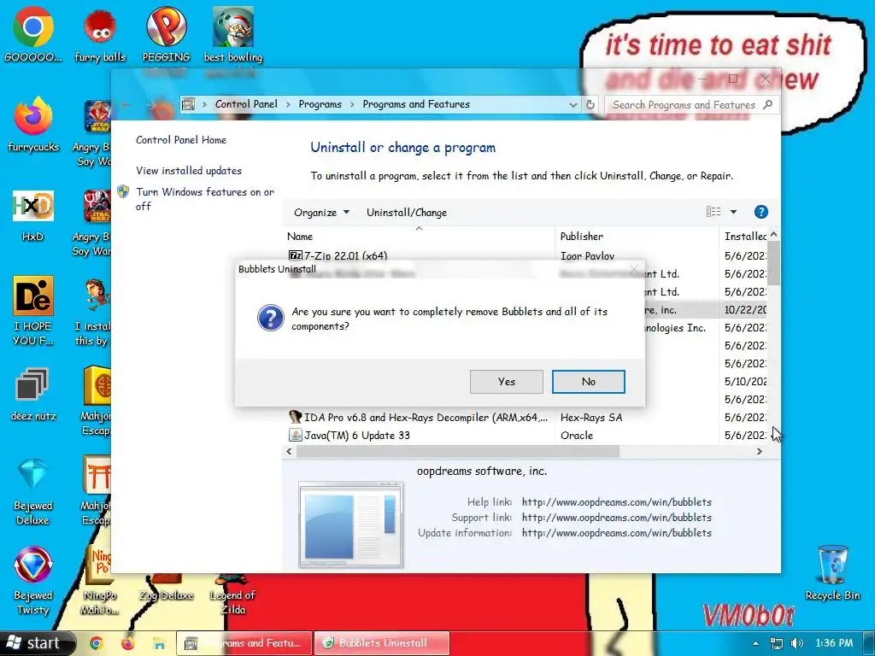
Task: Open the I install this by desktop icon
Action: [92, 313]
